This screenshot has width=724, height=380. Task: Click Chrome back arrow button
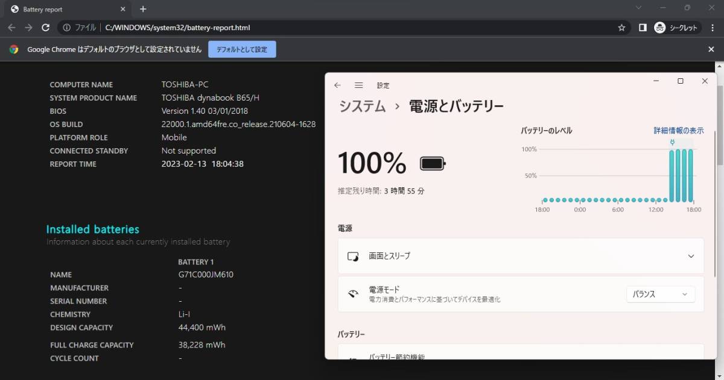pos(12,28)
